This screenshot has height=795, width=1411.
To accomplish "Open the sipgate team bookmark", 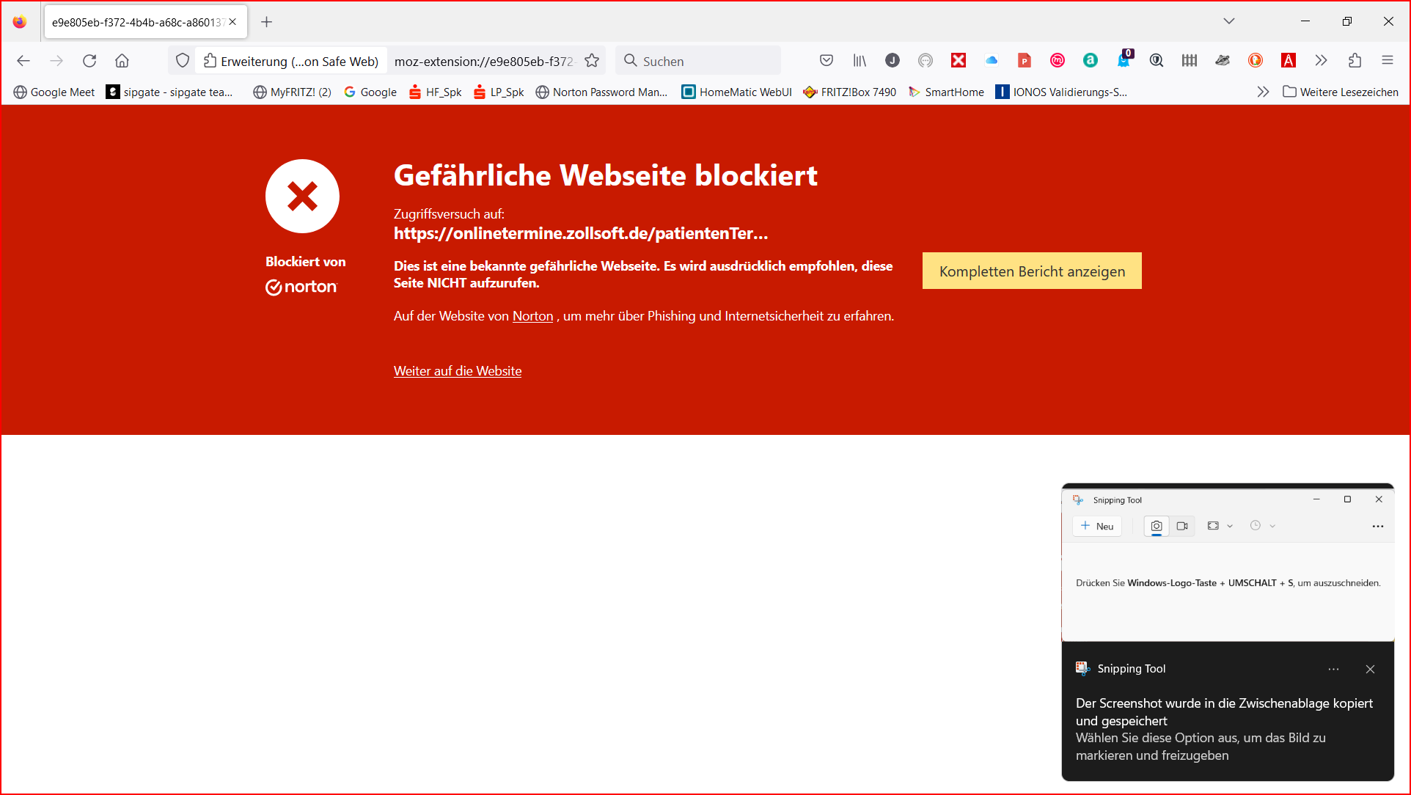I will 170,92.
